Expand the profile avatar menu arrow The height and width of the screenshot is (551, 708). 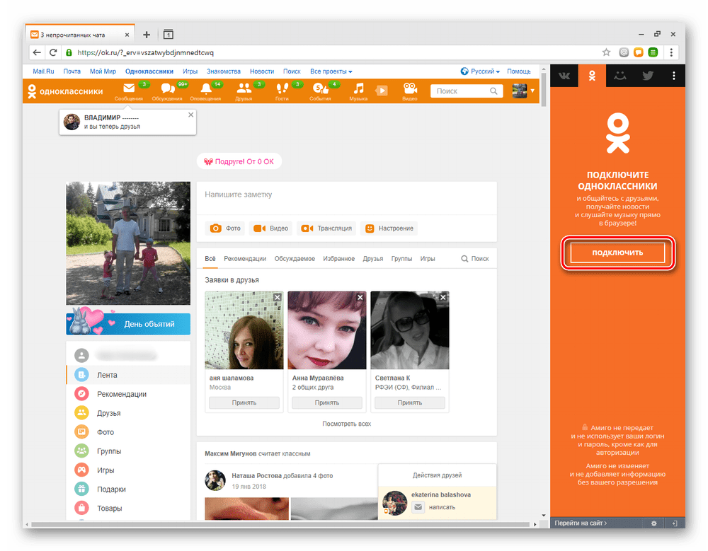tap(532, 91)
